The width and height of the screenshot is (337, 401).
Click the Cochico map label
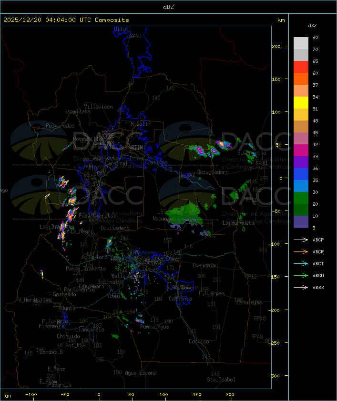click(199, 341)
